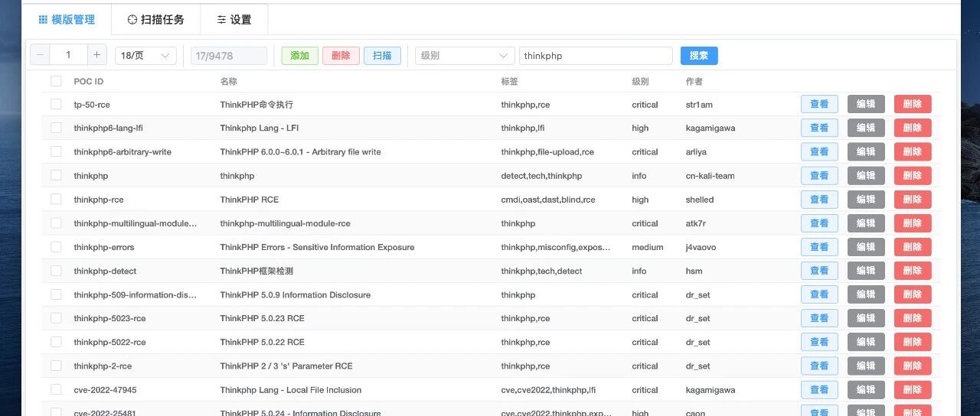Toggle the select-all header checkbox
Image resolution: width=980 pixels, height=416 pixels.
click(56, 81)
